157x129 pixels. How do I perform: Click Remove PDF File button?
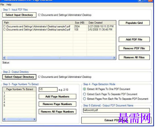[x=134, y=48]
